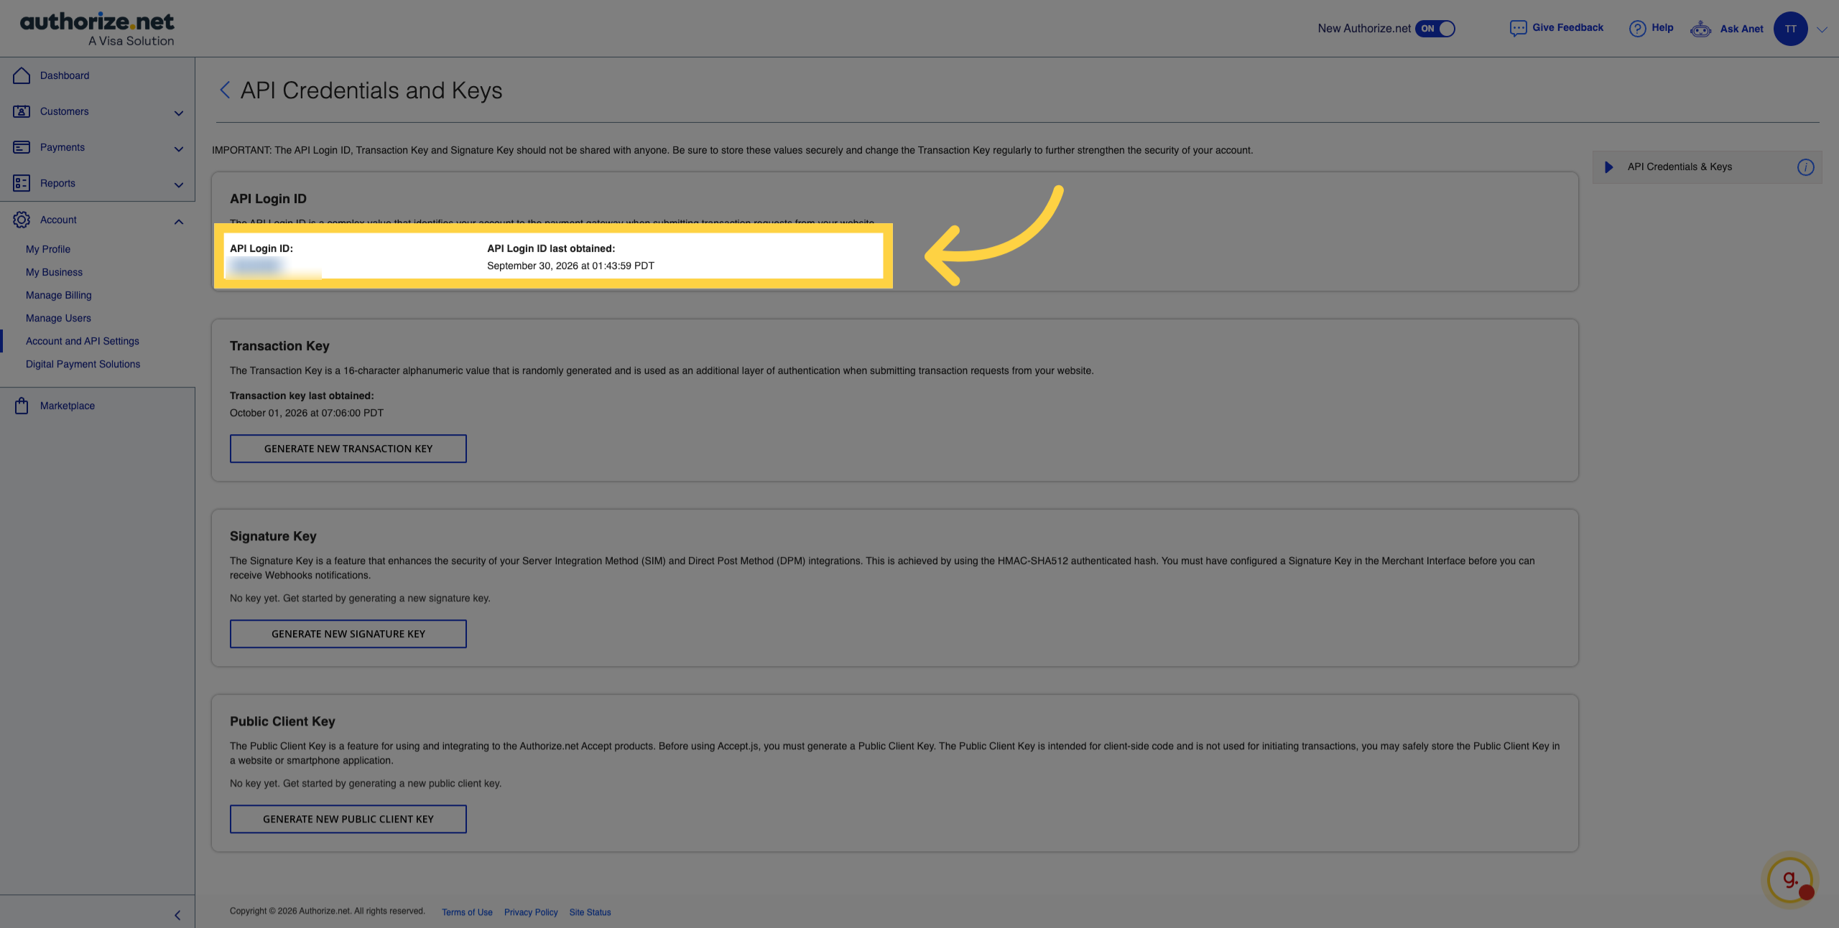Screen dimensions: 1839x928
Task: Open the Marketplace menu label
Action: click(68, 406)
